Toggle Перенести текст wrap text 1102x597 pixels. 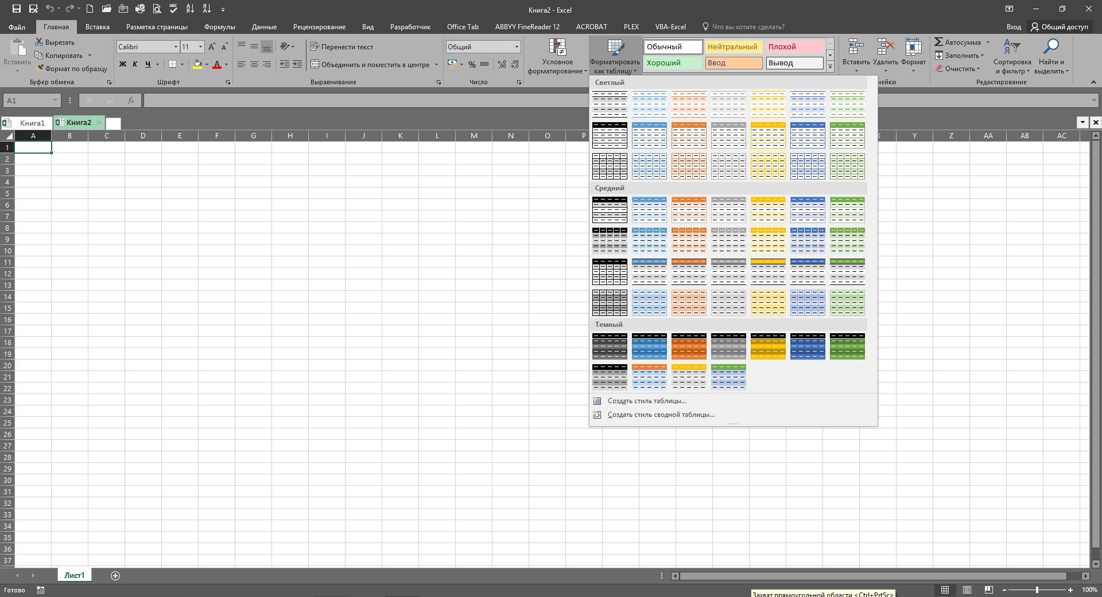point(342,46)
